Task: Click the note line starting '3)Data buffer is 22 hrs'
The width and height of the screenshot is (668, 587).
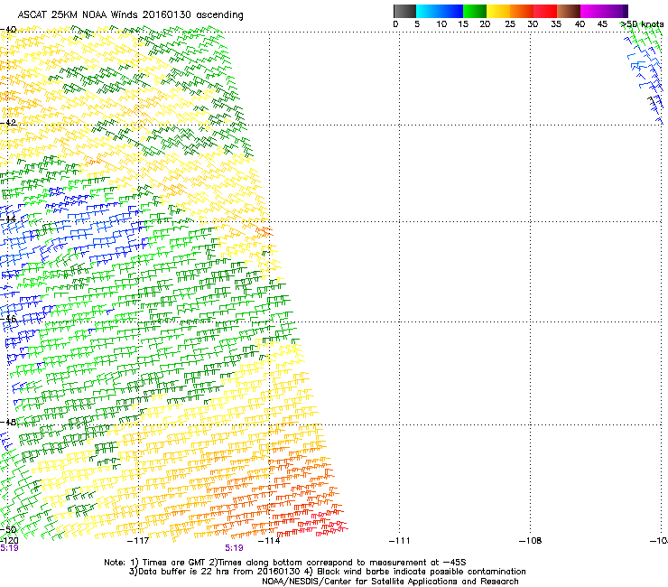Action: (327, 572)
